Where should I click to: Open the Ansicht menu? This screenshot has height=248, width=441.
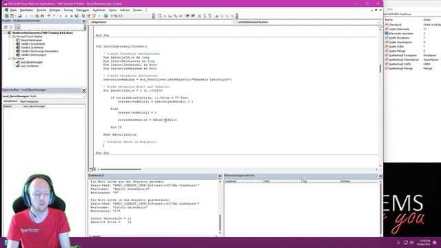[x=41, y=10]
